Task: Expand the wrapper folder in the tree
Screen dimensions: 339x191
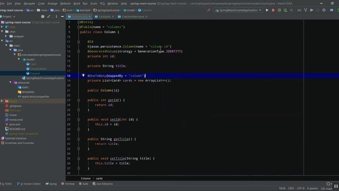Action: pyautogui.click(x=6, y=36)
